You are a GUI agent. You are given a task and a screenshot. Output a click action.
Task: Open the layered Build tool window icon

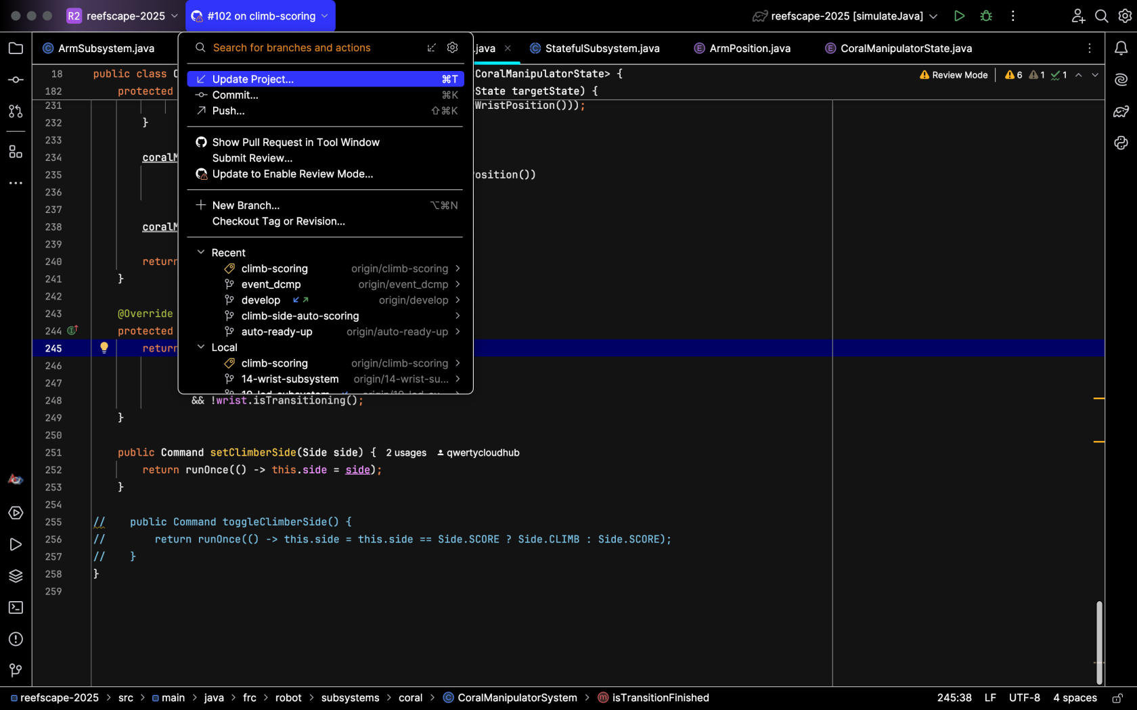pyautogui.click(x=16, y=576)
